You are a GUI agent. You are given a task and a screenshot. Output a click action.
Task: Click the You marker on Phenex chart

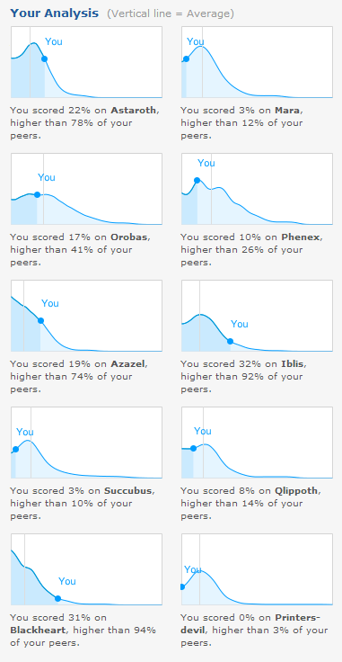[x=197, y=180]
